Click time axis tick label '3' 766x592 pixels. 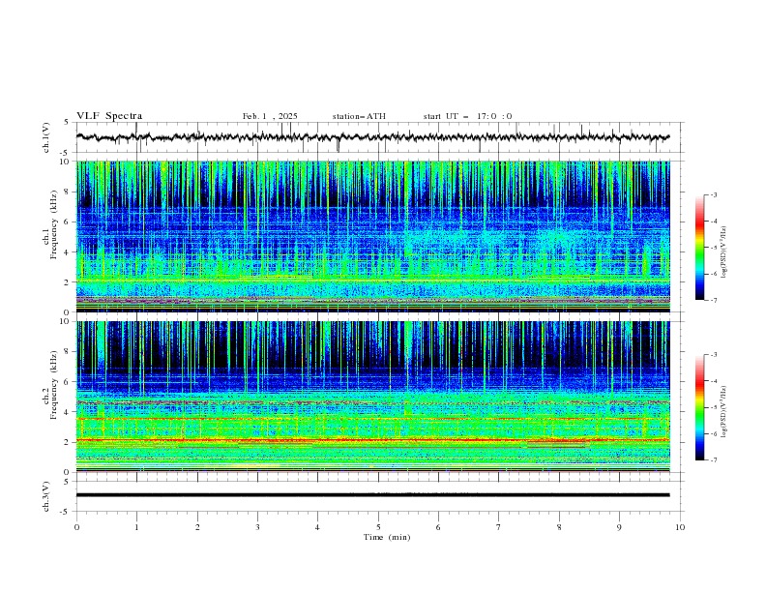[257, 527]
